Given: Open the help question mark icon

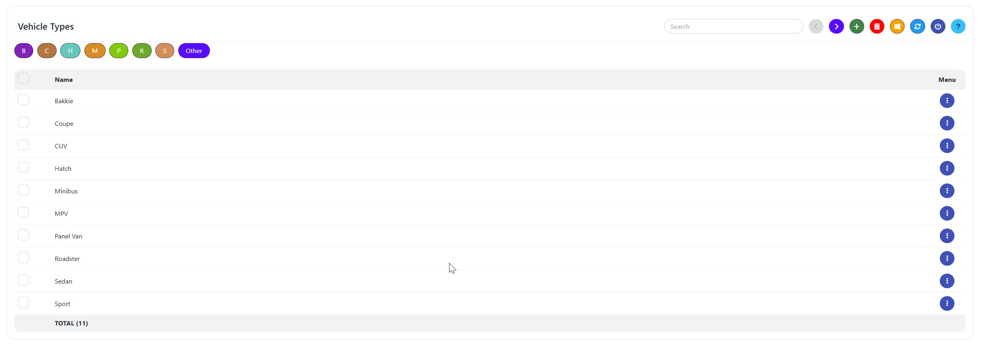Looking at the screenshot, I should coord(958,26).
